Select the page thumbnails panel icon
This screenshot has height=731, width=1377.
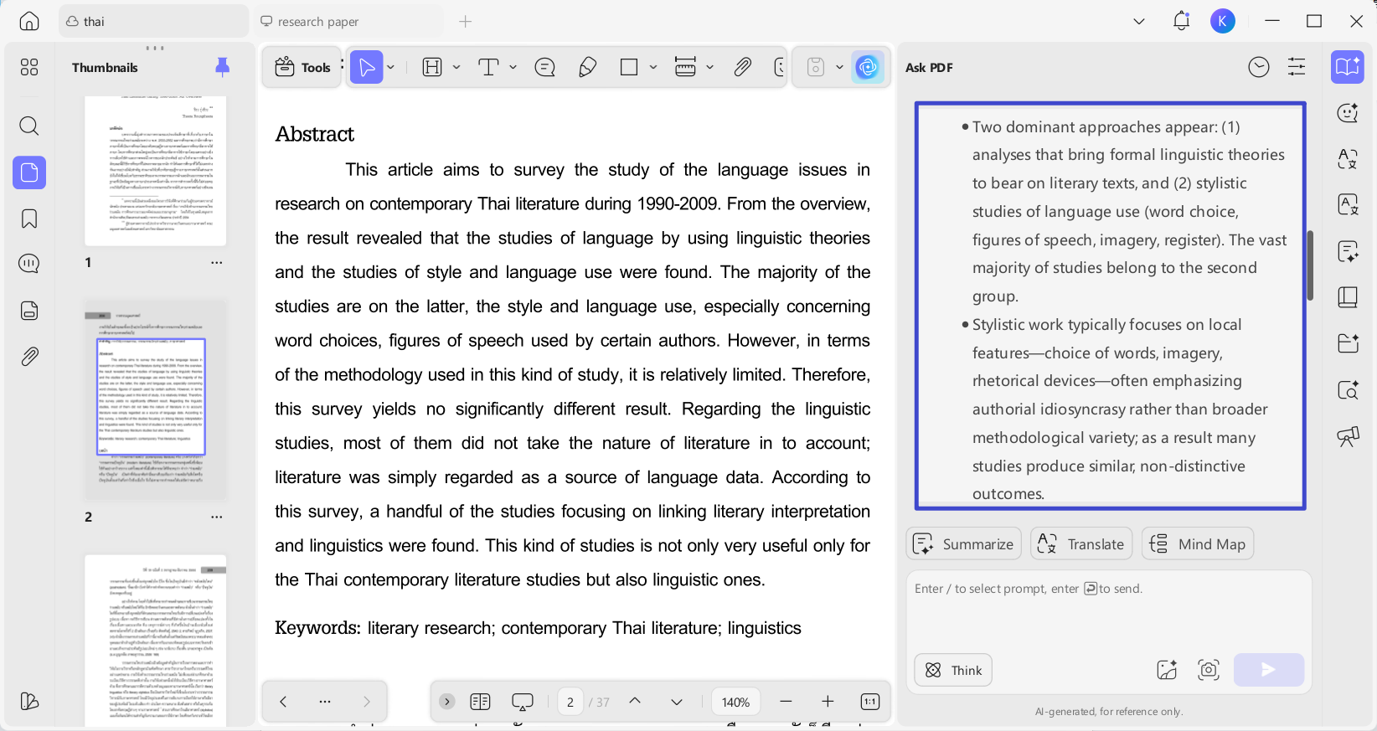29,172
